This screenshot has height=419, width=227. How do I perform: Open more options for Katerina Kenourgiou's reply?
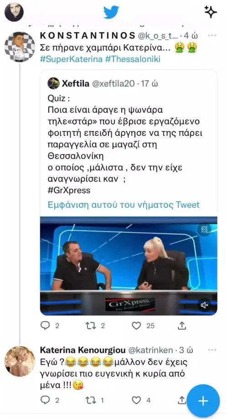click(212, 350)
